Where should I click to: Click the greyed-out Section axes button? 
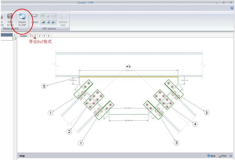click(63, 20)
